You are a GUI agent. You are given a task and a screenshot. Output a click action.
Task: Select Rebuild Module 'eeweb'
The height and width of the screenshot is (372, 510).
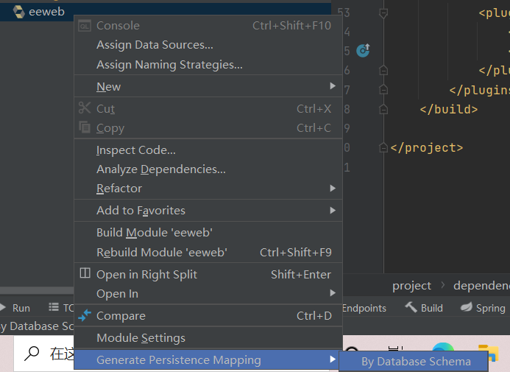[208, 252]
